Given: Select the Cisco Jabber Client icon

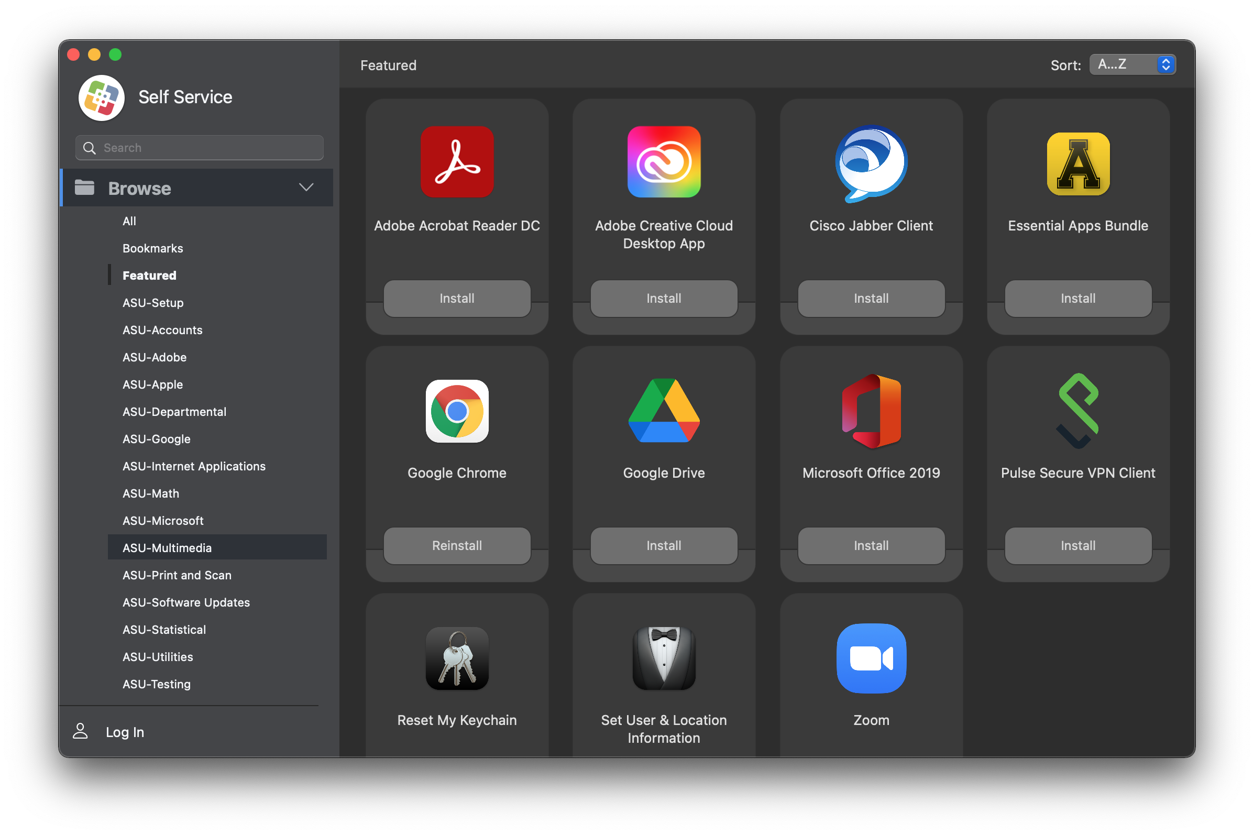Looking at the screenshot, I should tap(871, 163).
